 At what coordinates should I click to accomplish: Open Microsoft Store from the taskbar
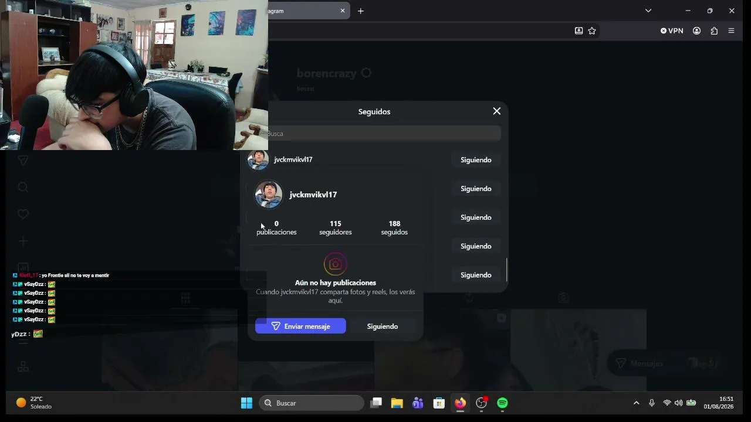[x=439, y=403]
